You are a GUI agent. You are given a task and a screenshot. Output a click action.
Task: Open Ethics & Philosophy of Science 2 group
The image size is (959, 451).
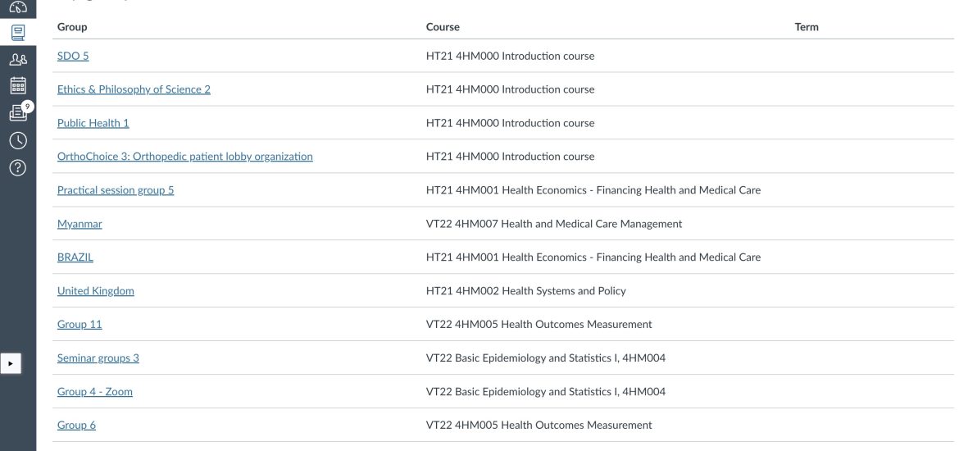click(134, 89)
